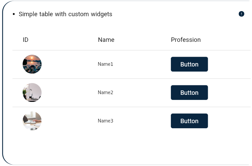Activate the Button next to Name2
The image size is (252, 166).
tap(189, 92)
